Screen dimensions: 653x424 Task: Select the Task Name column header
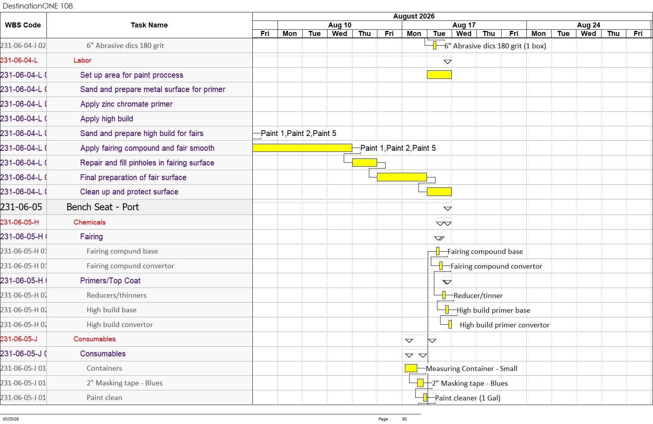point(149,25)
